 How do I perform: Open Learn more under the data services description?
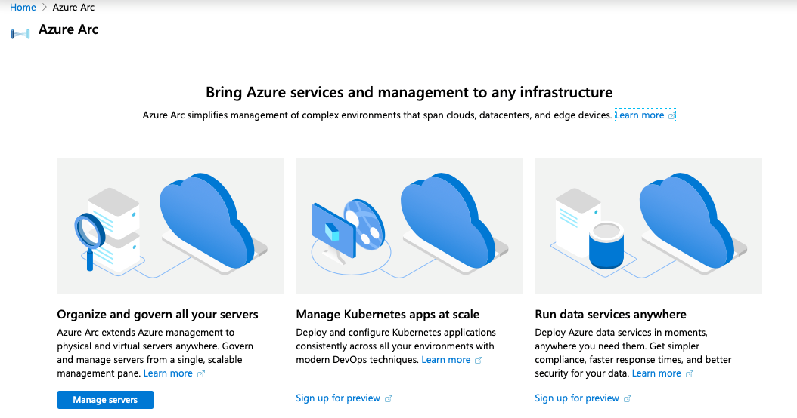[x=656, y=373]
